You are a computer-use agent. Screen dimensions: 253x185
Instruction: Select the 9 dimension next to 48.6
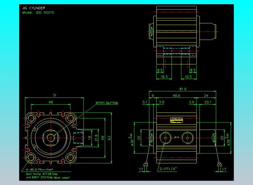pos(153,96)
